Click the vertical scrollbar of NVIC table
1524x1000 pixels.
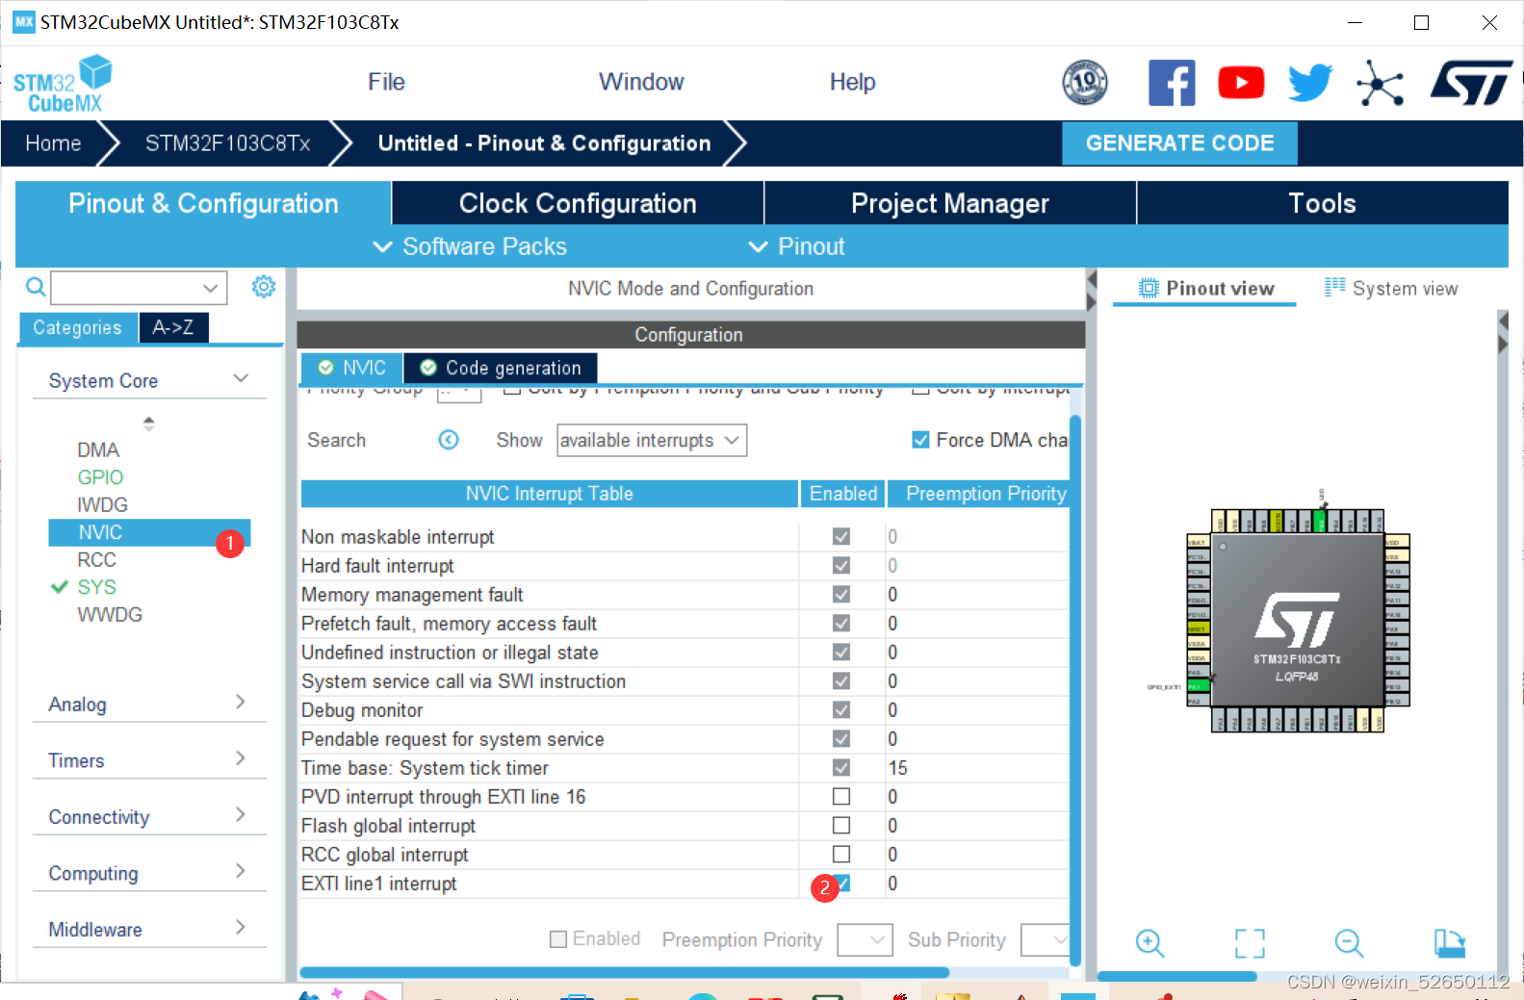tap(1075, 688)
